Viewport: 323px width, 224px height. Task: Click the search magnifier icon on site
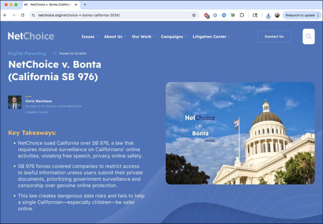click(308, 37)
